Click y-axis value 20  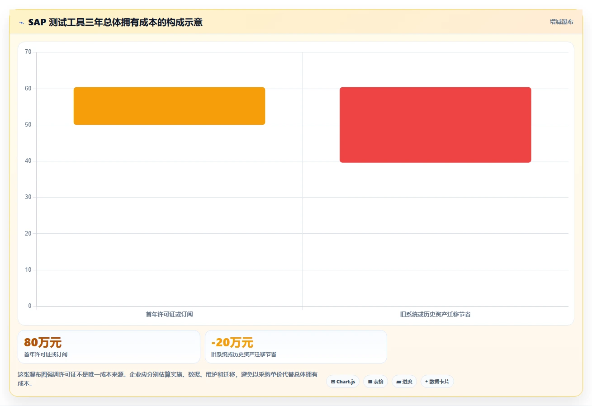point(28,234)
